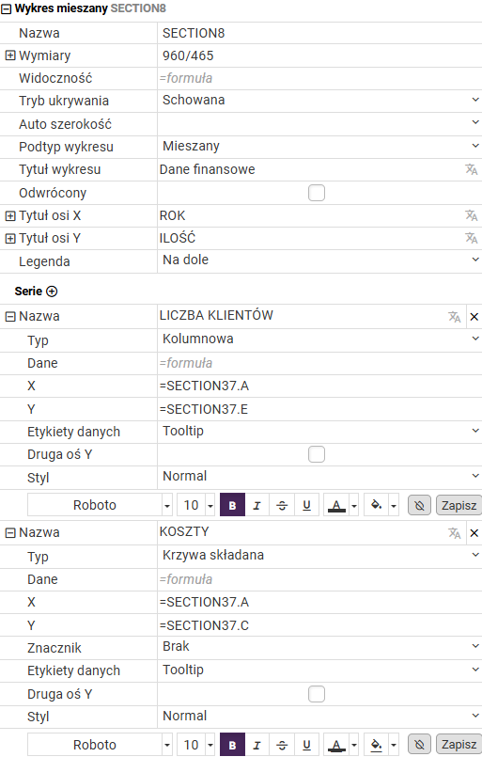Viewport: 482px width, 757px height.
Task: Collapse the KOSZTY series section
Action: [9, 533]
